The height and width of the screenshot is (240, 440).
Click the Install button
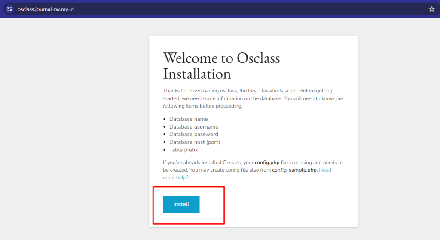(x=181, y=204)
